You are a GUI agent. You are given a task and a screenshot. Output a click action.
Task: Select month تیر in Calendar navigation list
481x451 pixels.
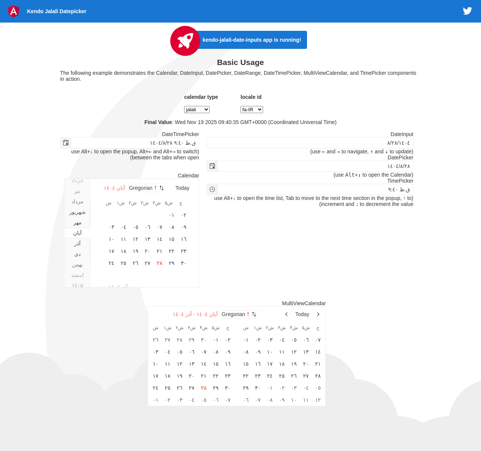[77, 191]
